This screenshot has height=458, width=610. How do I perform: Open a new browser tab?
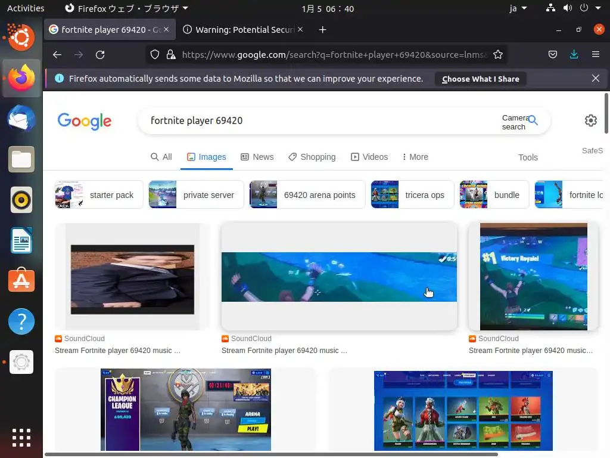pos(322,30)
